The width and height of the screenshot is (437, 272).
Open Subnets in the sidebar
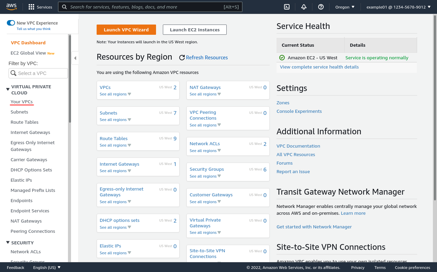pos(19,112)
